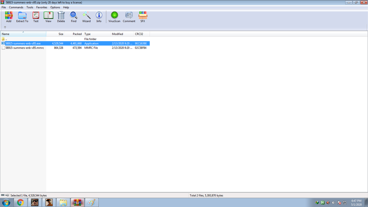Open the Action Center flag icon
Screen dimensions: 368x207
coord(339,202)
